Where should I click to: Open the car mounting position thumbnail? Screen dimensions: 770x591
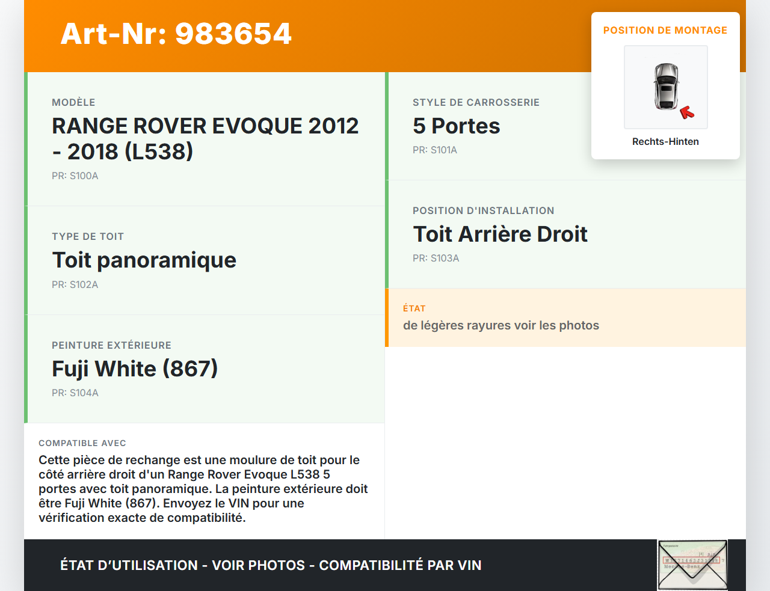666,87
